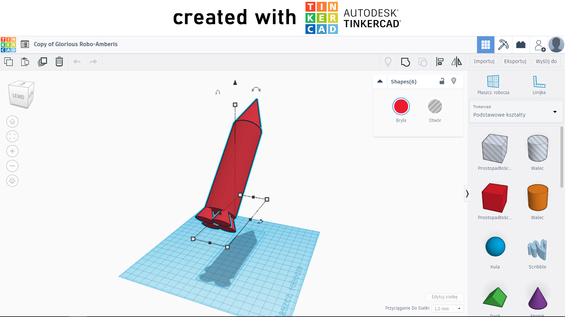Set shape to Otwór hole
The height and width of the screenshot is (317, 565).
click(435, 106)
